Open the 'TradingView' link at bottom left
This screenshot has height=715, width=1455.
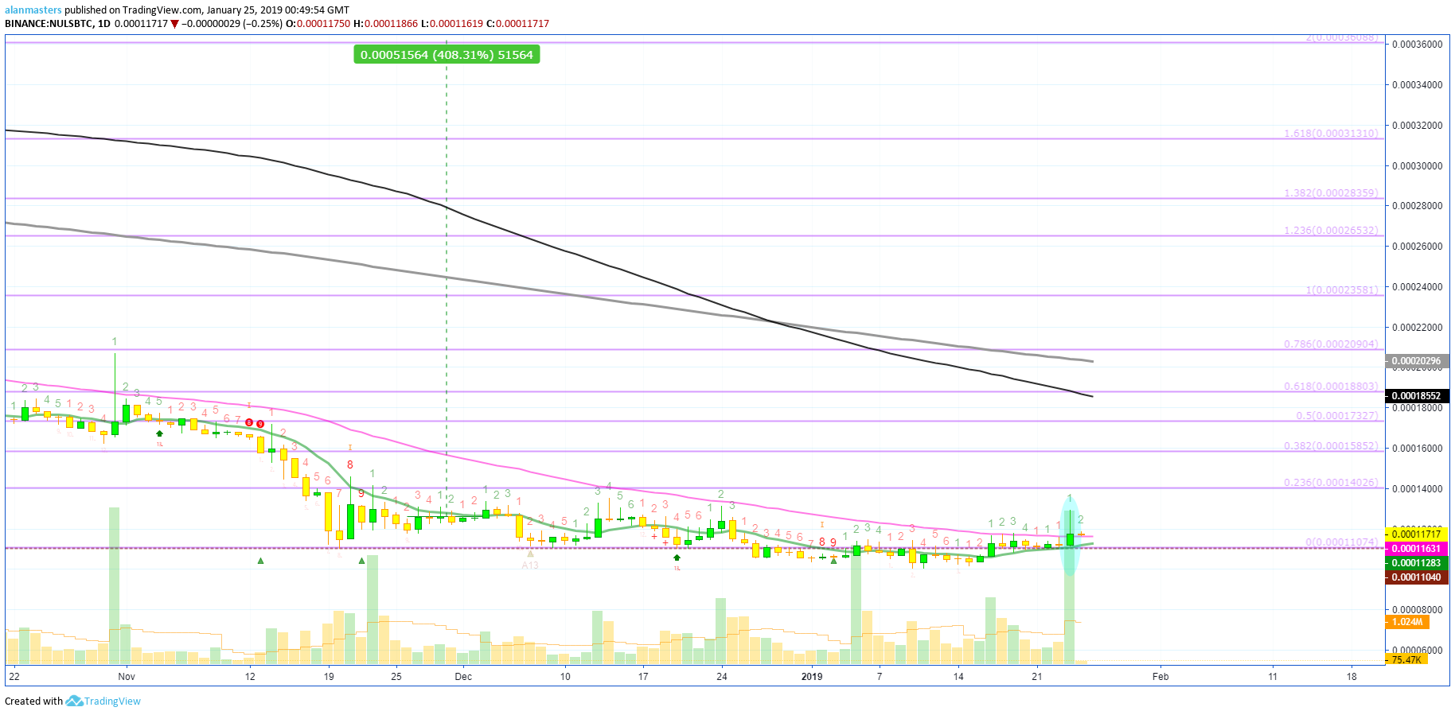click(x=112, y=701)
